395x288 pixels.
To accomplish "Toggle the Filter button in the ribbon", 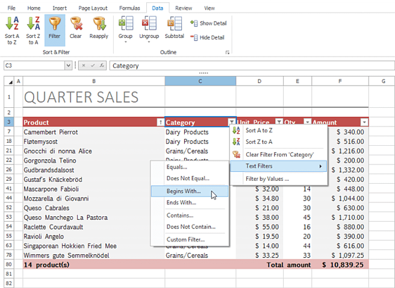I will point(55,30).
